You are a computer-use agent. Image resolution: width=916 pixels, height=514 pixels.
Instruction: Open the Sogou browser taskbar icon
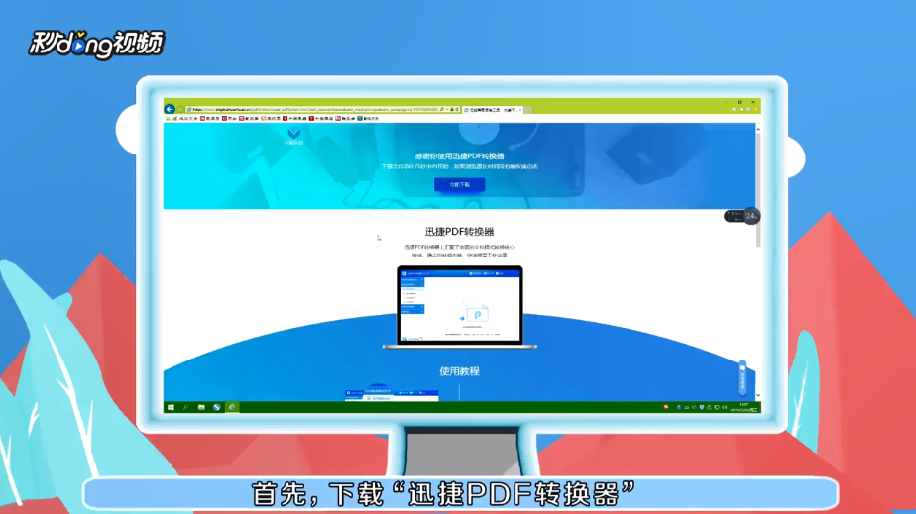217,407
